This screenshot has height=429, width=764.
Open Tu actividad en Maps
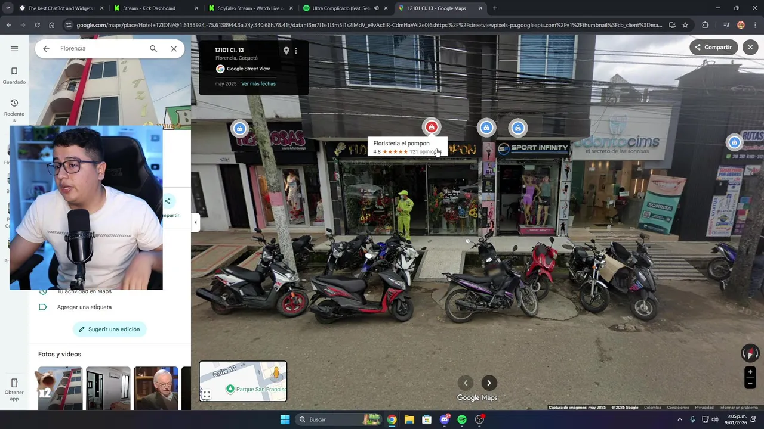click(x=84, y=291)
